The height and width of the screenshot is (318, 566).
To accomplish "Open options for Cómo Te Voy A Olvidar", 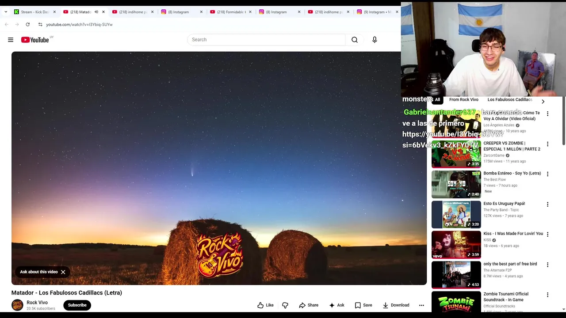I will [547, 114].
